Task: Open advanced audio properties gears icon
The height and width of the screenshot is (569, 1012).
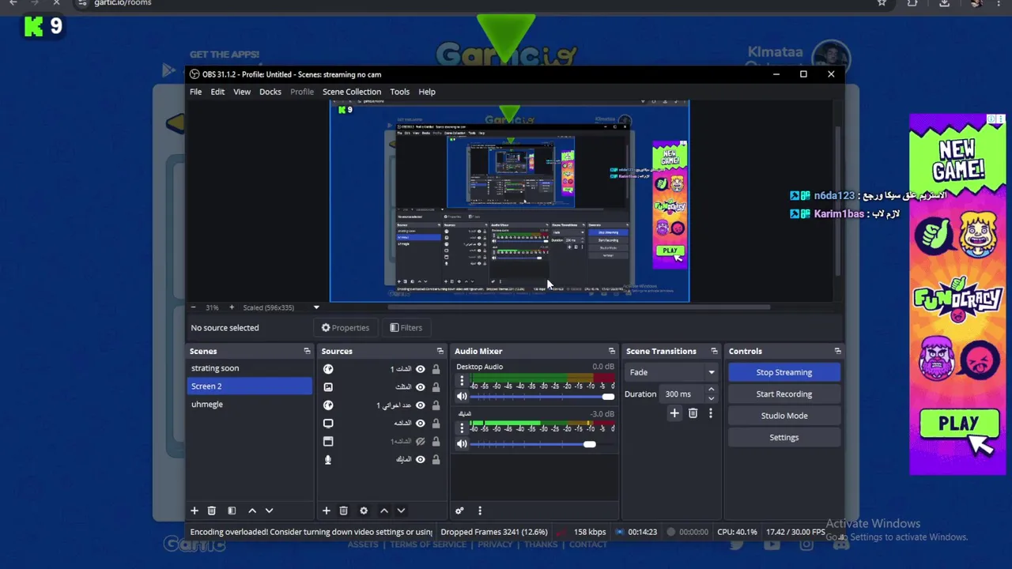Action: pyautogui.click(x=459, y=511)
